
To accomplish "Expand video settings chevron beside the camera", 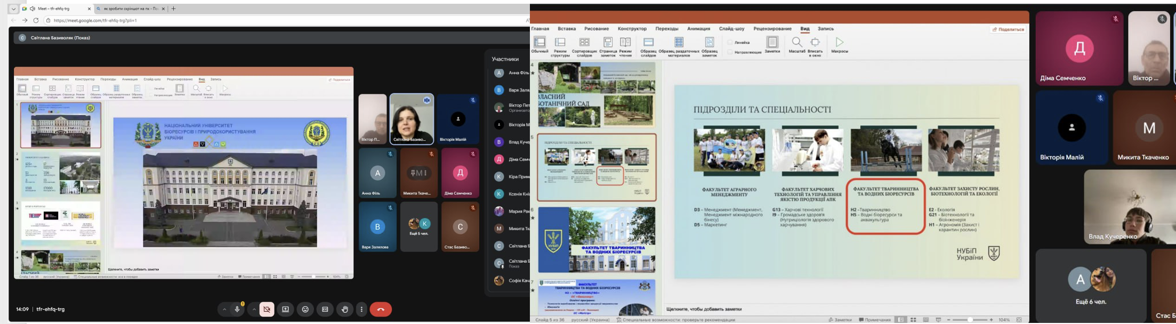I will [x=254, y=310].
